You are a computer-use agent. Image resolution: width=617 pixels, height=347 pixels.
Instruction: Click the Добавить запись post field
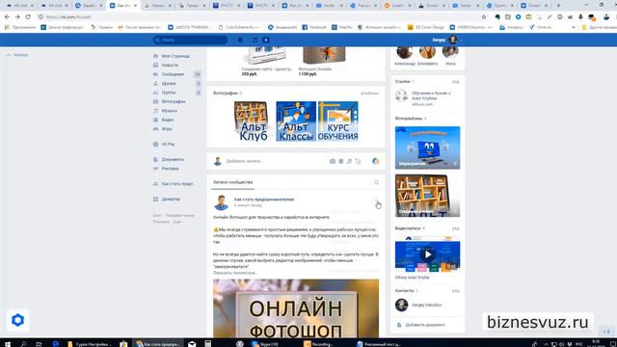(x=276, y=161)
